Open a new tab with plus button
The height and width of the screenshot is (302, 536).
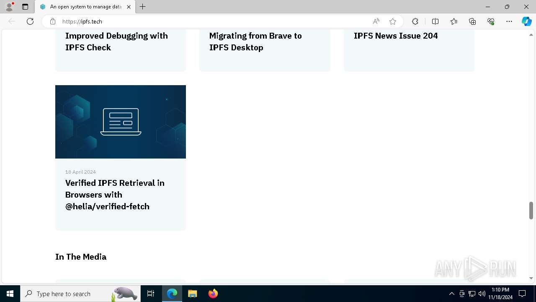pyautogui.click(x=143, y=7)
